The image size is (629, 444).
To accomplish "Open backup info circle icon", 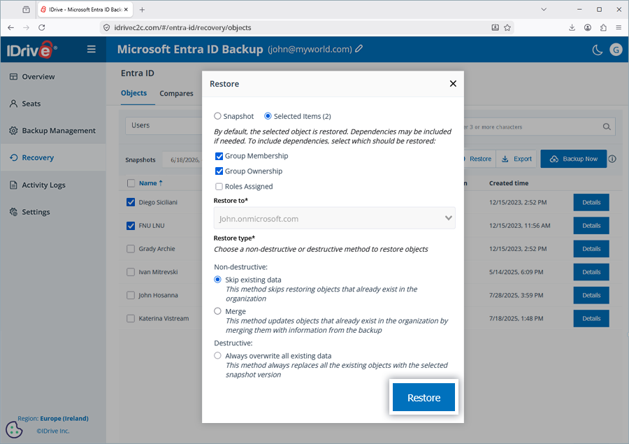I will click(612, 159).
